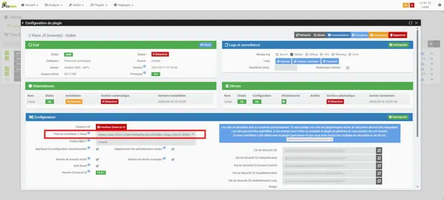444x200 pixels.
Task: Click help icon next to Prérequis
Action: point(144,73)
